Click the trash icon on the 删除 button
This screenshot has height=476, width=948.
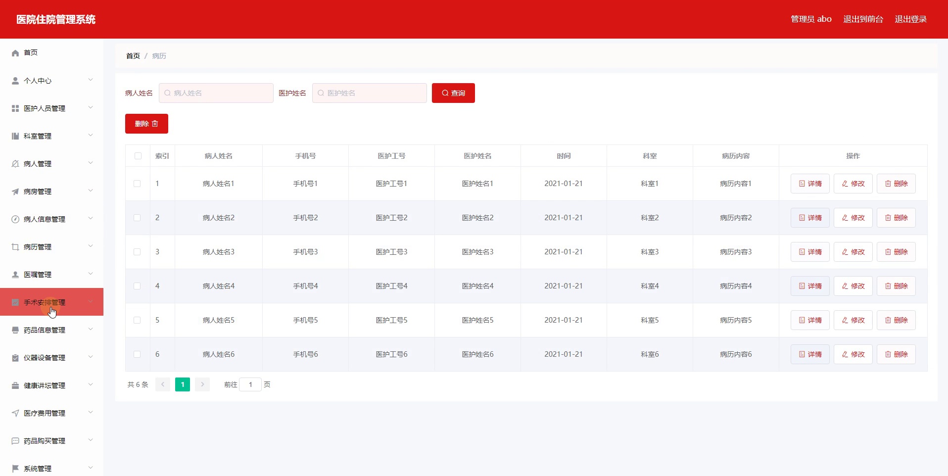(155, 123)
